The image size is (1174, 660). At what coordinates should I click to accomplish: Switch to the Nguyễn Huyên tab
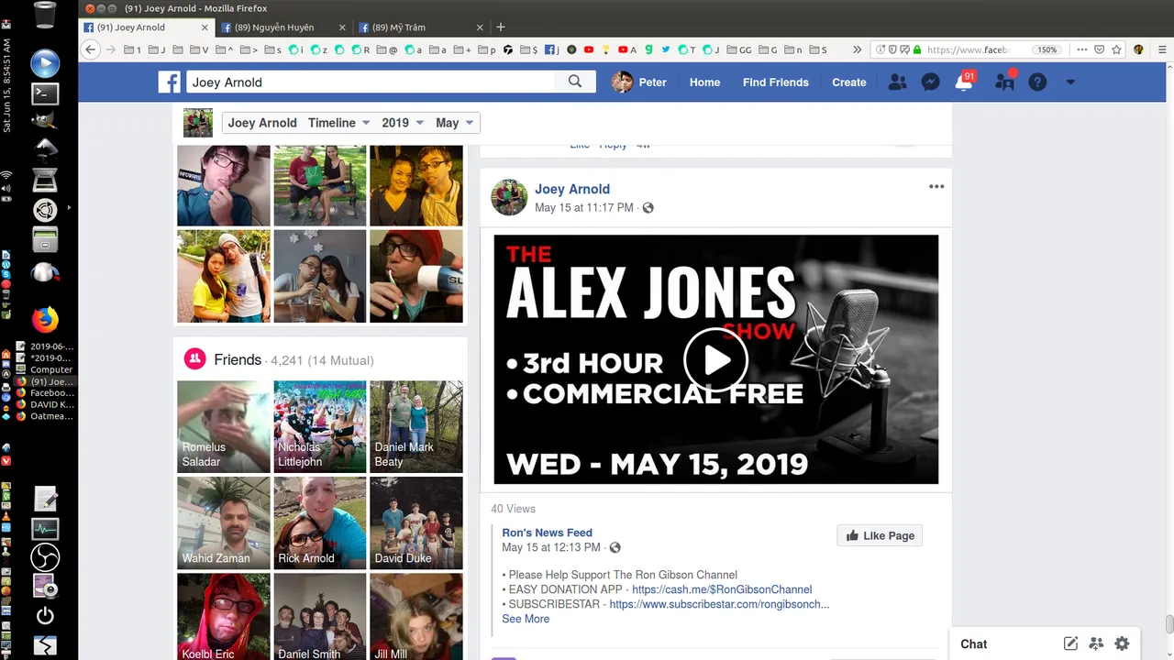pyautogui.click(x=283, y=27)
